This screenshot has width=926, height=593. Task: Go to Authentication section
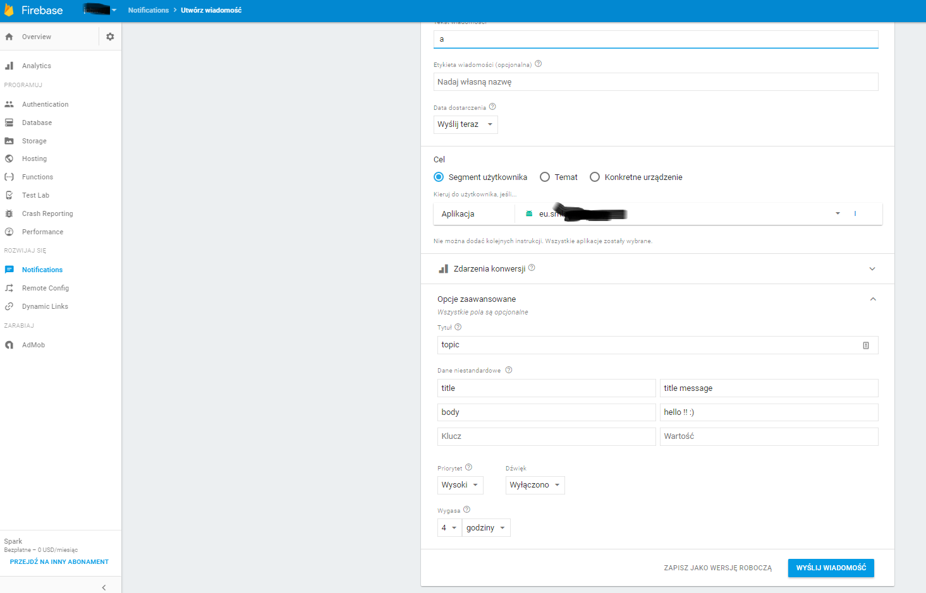pyautogui.click(x=46, y=104)
